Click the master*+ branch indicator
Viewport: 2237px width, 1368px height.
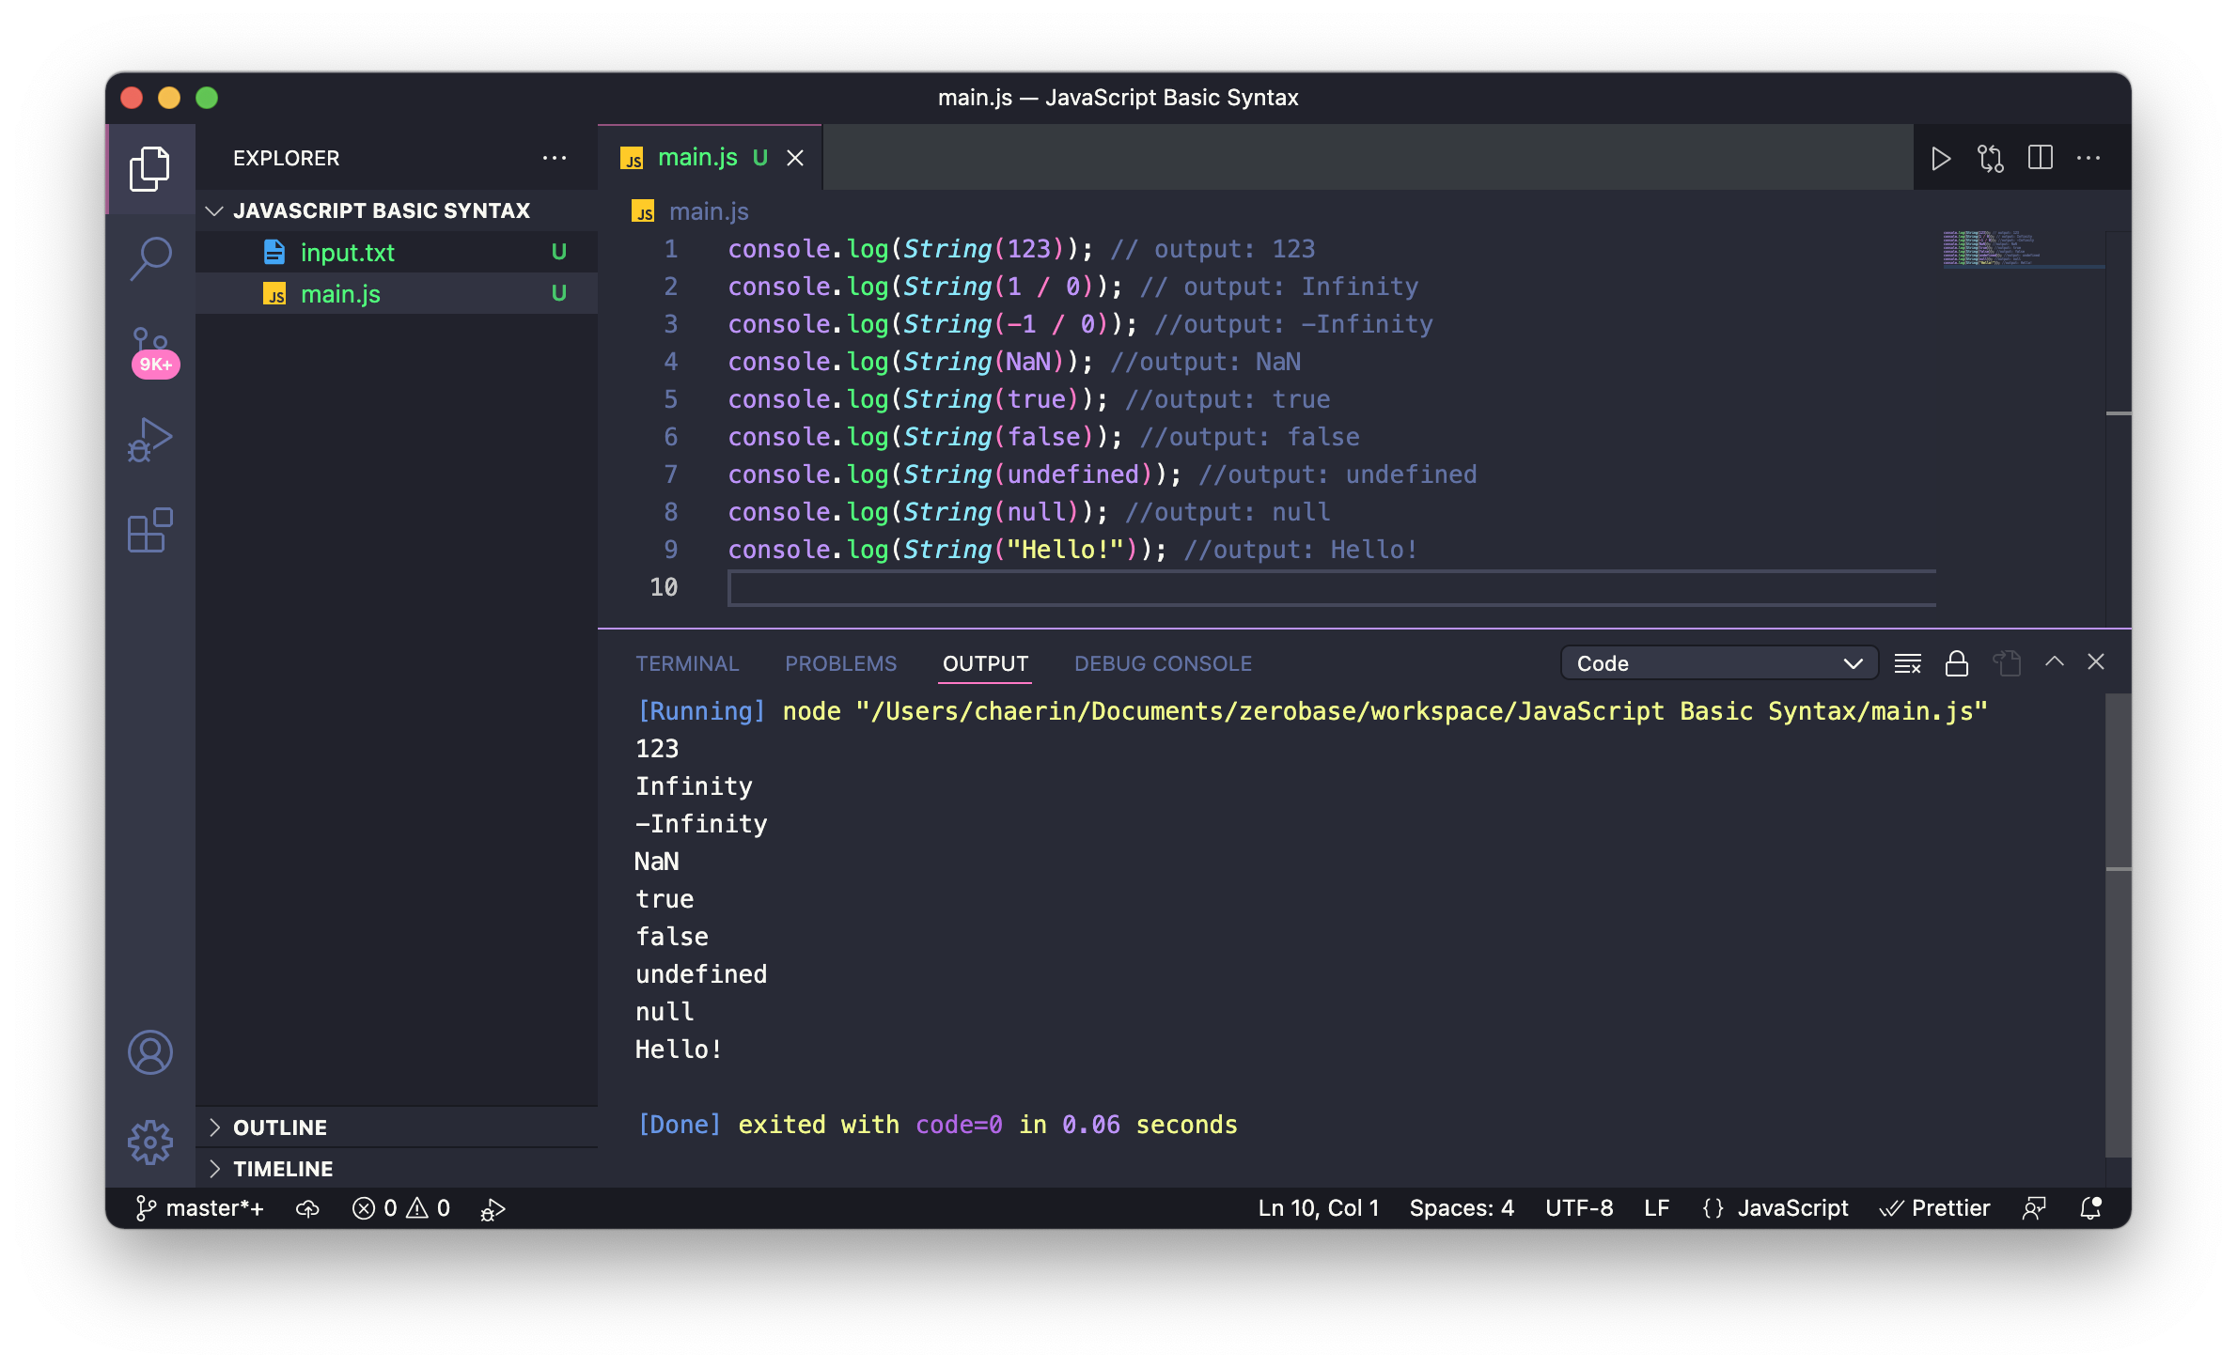[199, 1208]
